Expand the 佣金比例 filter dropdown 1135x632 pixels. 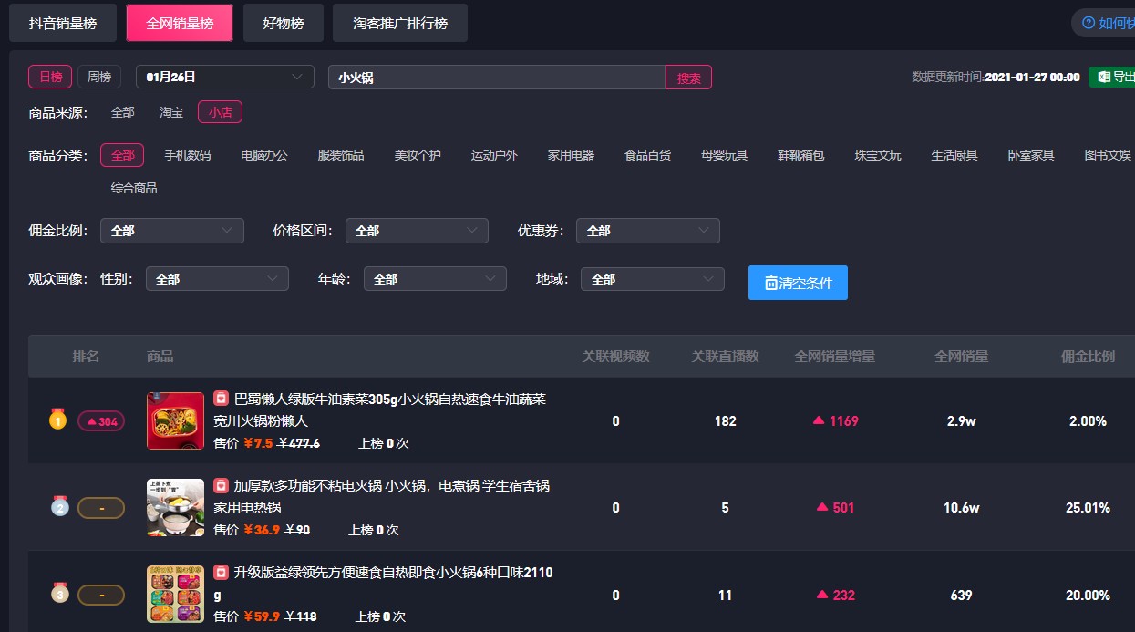point(171,231)
